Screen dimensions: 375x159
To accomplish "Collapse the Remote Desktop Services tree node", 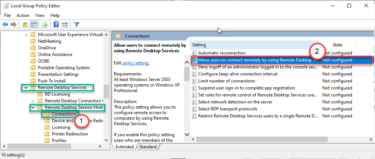I will pos(26,88).
